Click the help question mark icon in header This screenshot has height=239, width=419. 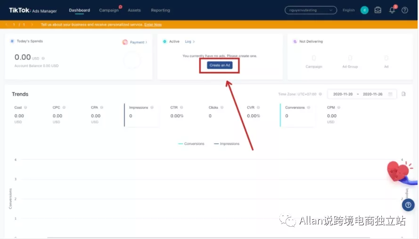pos(404,10)
